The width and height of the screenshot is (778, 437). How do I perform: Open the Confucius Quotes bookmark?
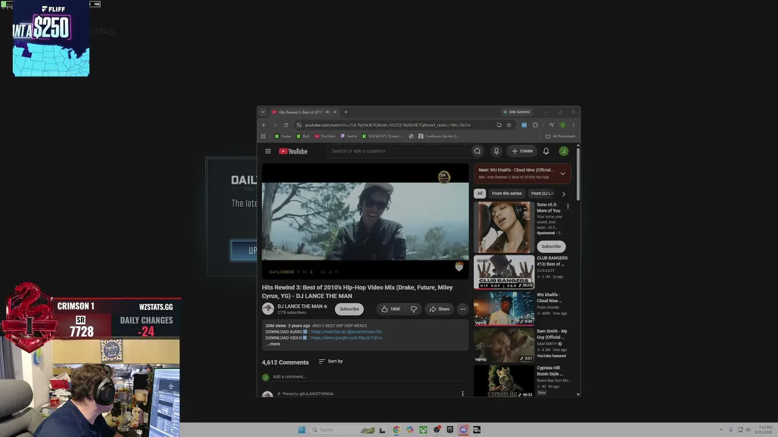(439, 136)
